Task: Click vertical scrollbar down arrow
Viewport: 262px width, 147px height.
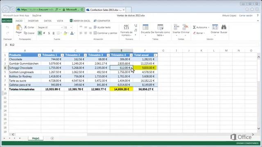Action: [x=259, y=129]
